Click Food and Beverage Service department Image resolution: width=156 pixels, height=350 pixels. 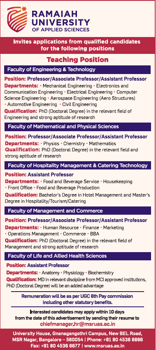(x=71, y=181)
